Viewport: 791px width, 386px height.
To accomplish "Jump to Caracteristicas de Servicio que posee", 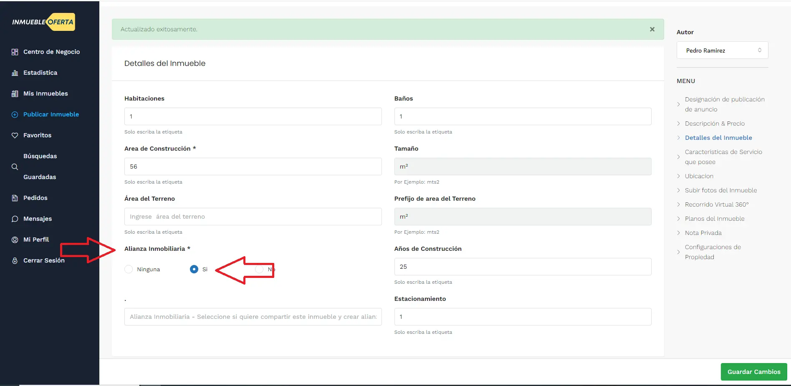I will pos(723,157).
